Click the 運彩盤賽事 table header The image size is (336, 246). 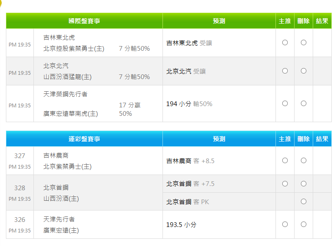[x=84, y=139]
